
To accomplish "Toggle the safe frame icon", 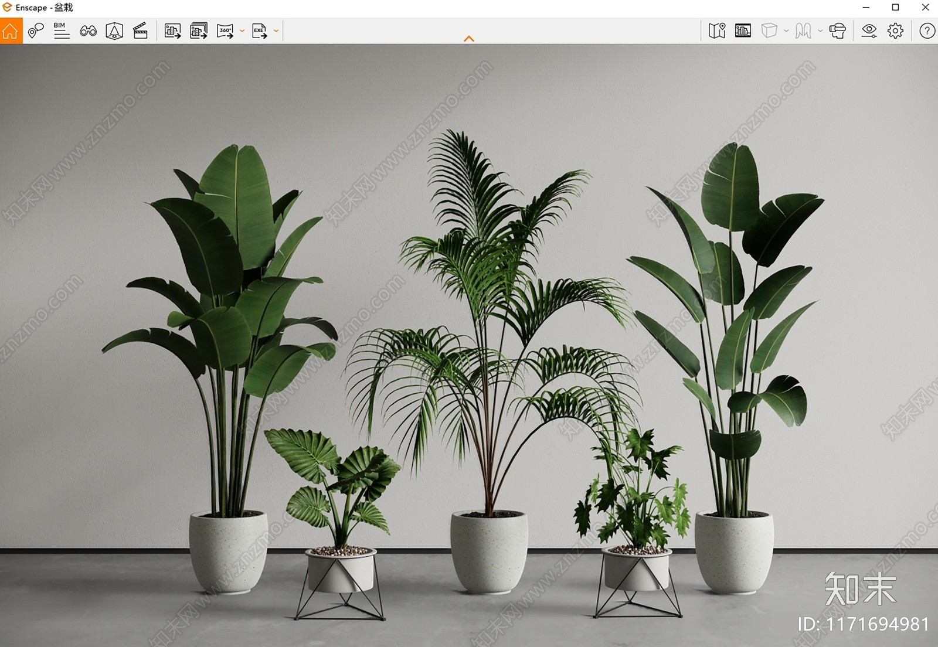I will 743,30.
